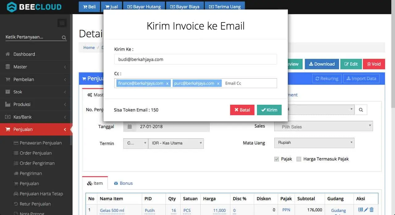Click the Rekuring button
This screenshot has width=395, height=215.
tap(327, 79)
